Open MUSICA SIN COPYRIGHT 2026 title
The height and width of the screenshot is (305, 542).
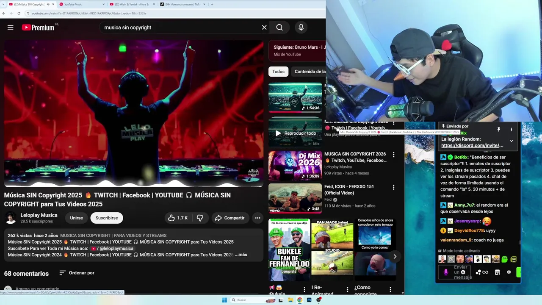[x=355, y=157]
